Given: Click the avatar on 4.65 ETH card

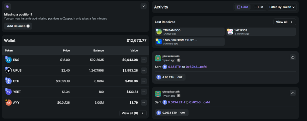Looking at the screenshot, I should [x=158, y=58].
